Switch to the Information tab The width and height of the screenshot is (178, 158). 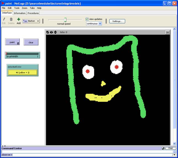point(19,13)
